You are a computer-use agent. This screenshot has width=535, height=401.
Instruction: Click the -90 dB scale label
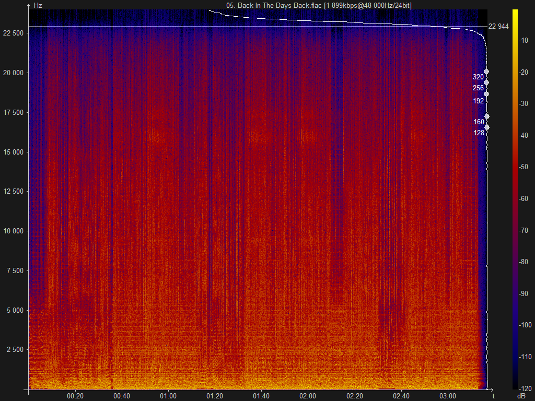[x=524, y=293]
